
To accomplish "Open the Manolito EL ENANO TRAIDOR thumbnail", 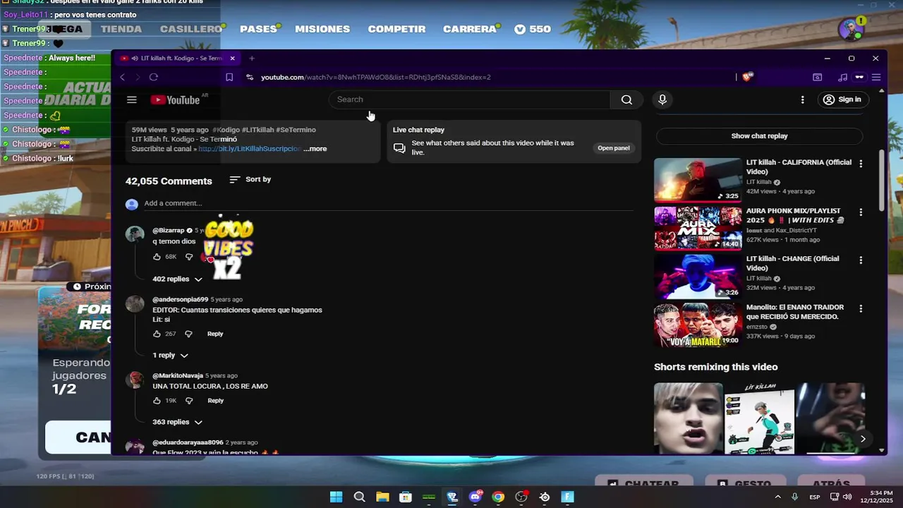I will [698, 325].
